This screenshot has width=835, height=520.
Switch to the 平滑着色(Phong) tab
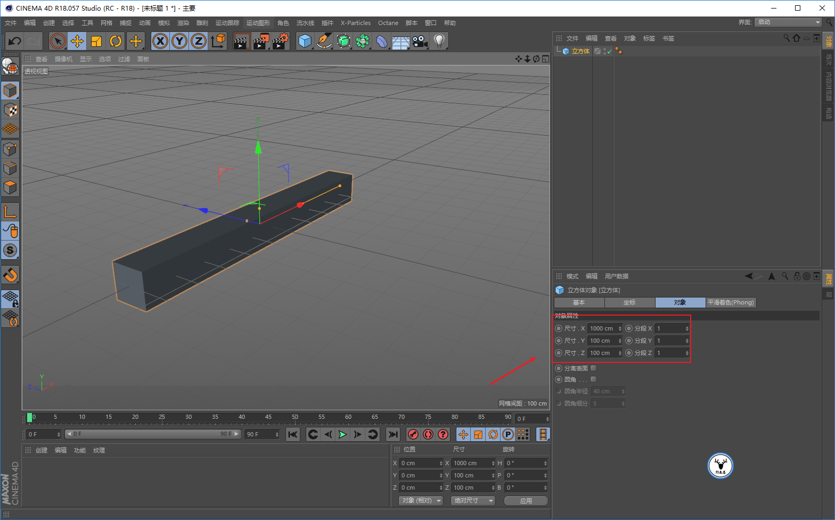tap(731, 302)
